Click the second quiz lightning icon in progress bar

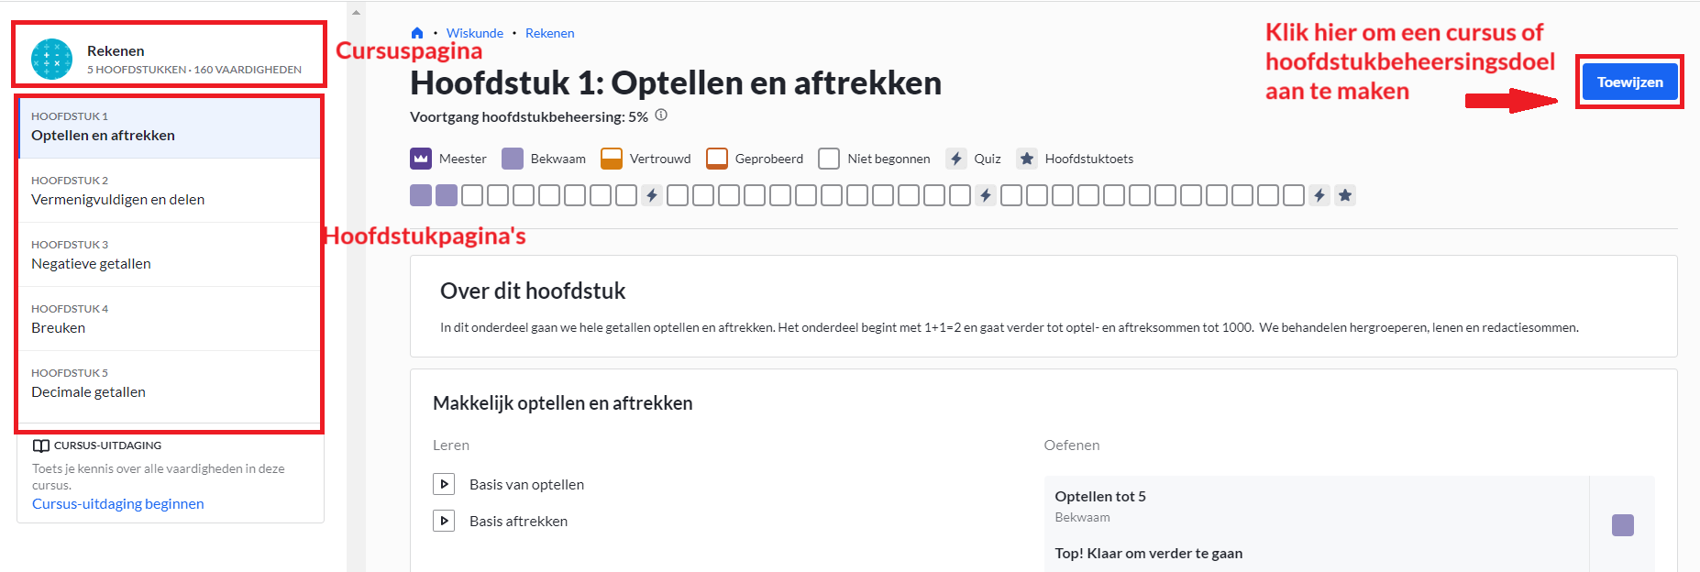pos(986,195)
